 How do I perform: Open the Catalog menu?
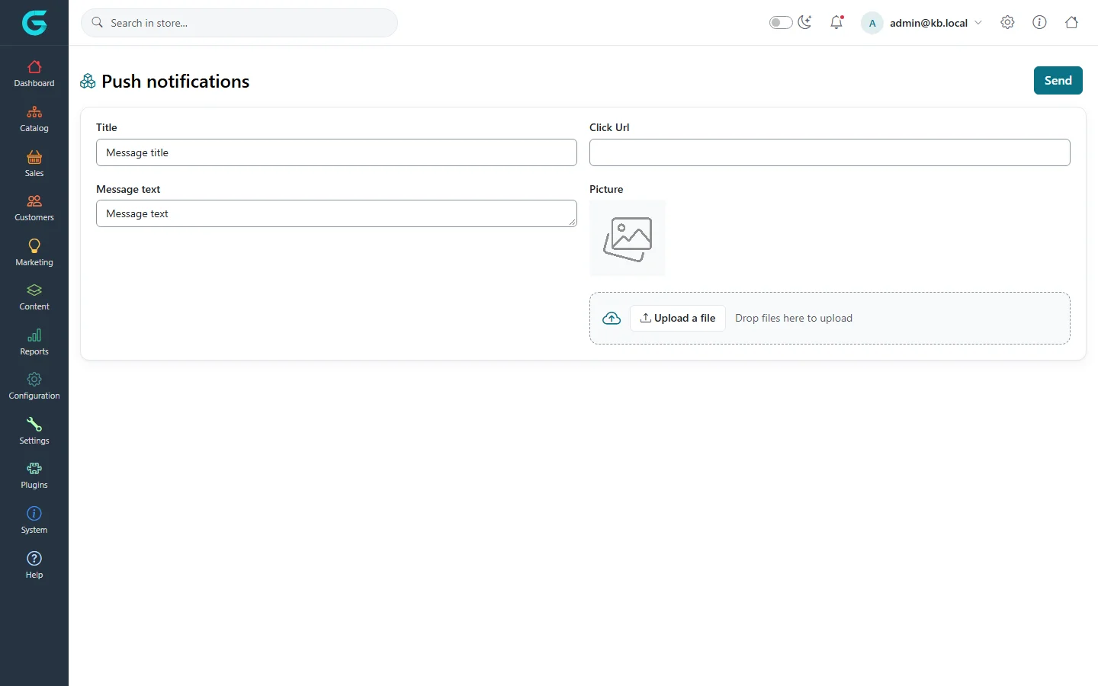(34, 119)
